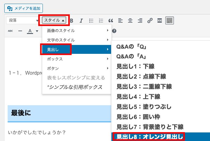Apply the current text color swatch
The image size is (210, 141).
pos(30,31)
